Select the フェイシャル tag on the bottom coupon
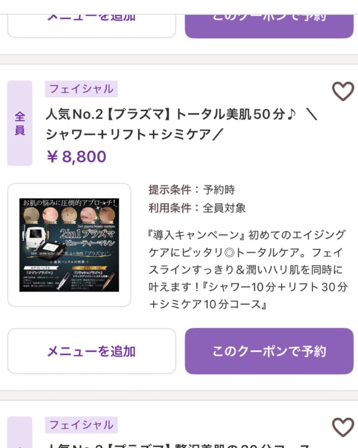The image size is (358, 448). (x=81, y=424)
